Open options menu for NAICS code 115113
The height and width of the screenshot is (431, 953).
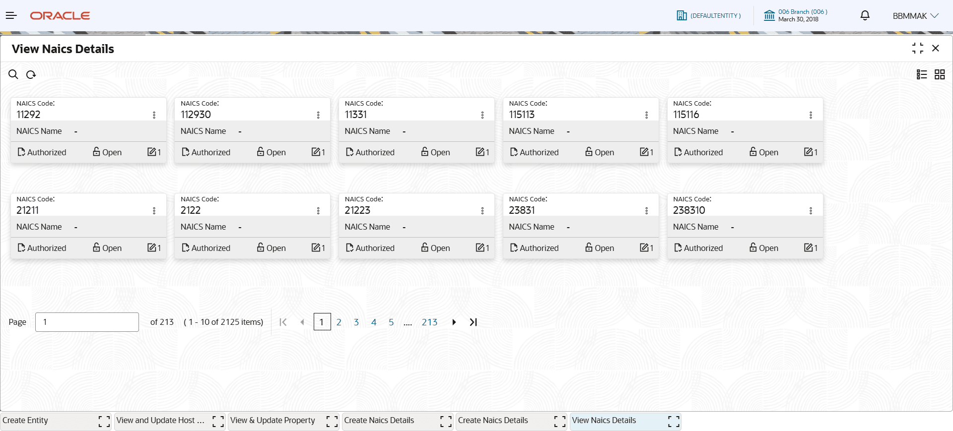click(647, 115)
